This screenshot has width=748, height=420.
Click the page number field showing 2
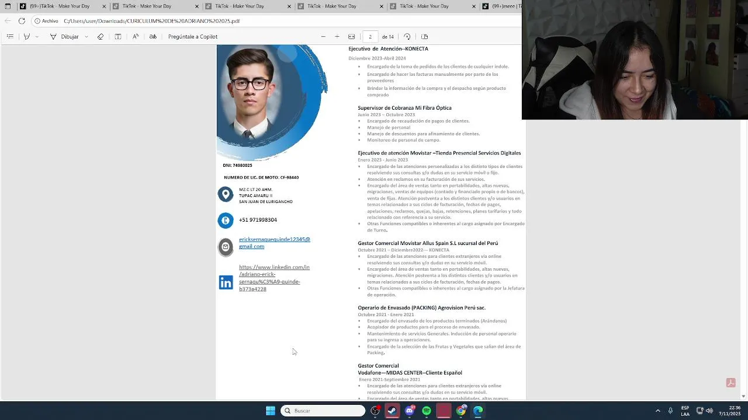[x=370, y=36]
